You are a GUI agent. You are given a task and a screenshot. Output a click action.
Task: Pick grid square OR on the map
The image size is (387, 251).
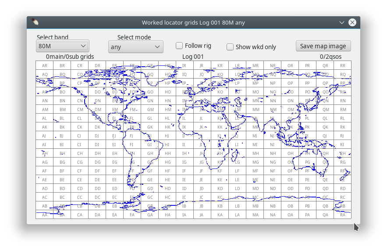tap(290, 65)
